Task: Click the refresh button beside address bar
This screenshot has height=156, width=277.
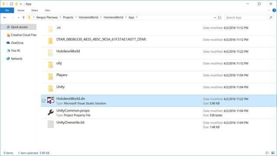Action: [x=219, y=17]
